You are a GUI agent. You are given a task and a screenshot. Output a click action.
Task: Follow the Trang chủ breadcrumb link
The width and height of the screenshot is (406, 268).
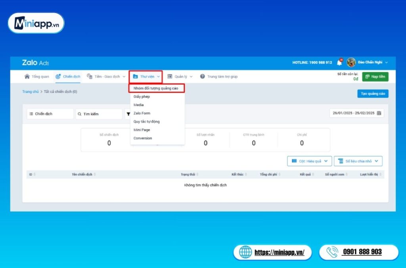coord(30,92)
